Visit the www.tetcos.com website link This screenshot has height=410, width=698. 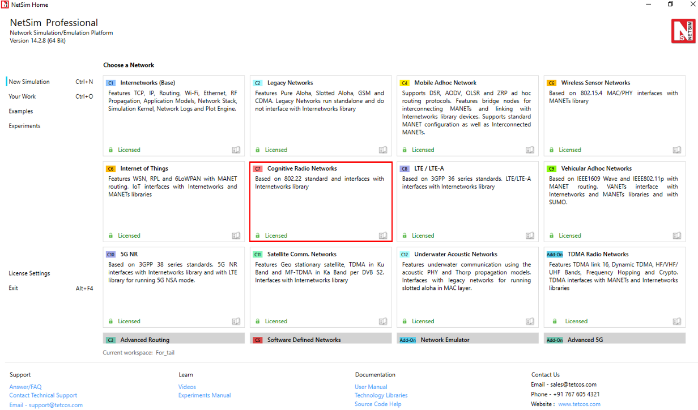click(579, 404)
